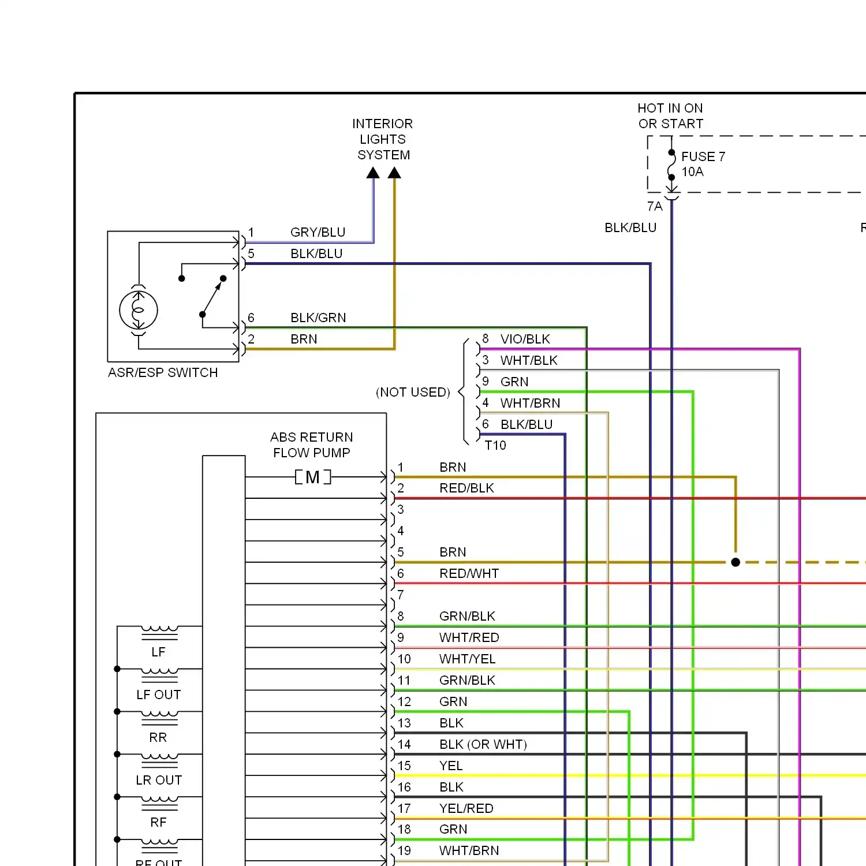
Task: Click the INTERIOR LIGHTS SYSTEM label
Action: 383,139
